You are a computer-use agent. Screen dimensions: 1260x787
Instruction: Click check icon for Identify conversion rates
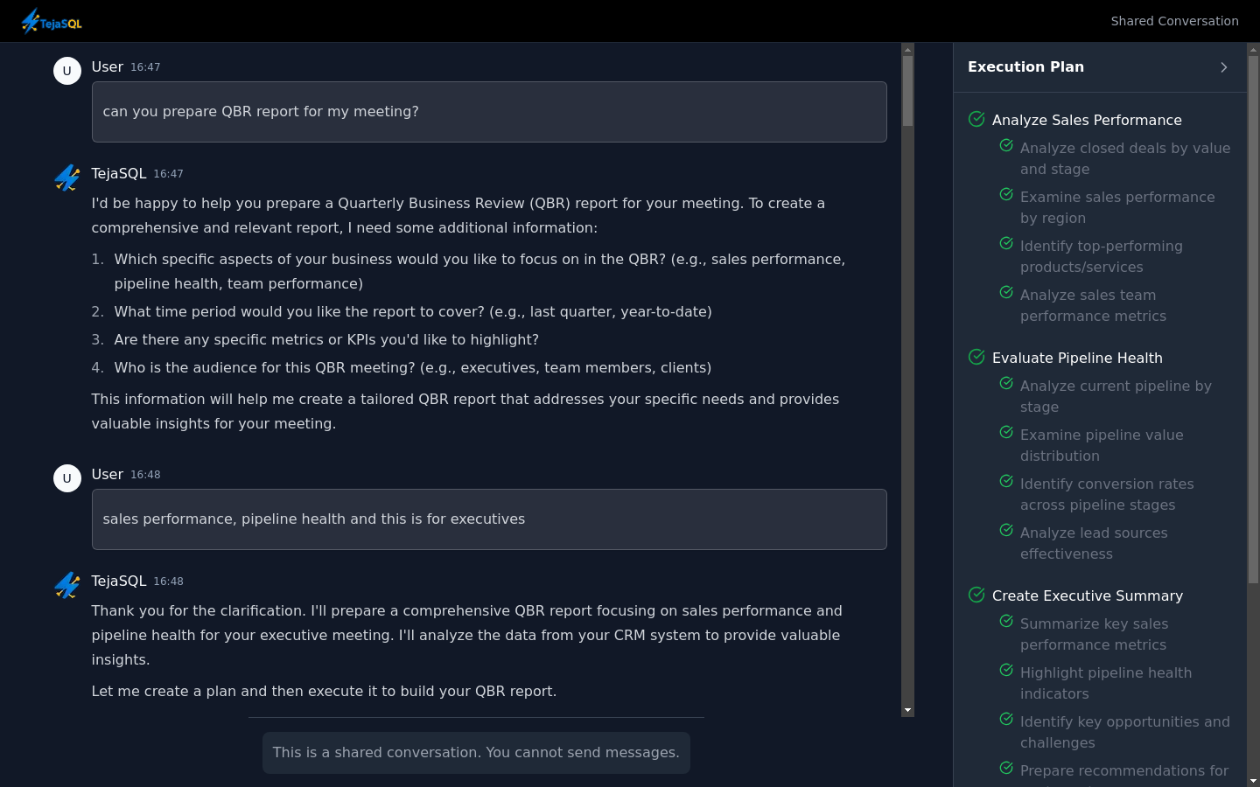click(x=1006, y=481)
